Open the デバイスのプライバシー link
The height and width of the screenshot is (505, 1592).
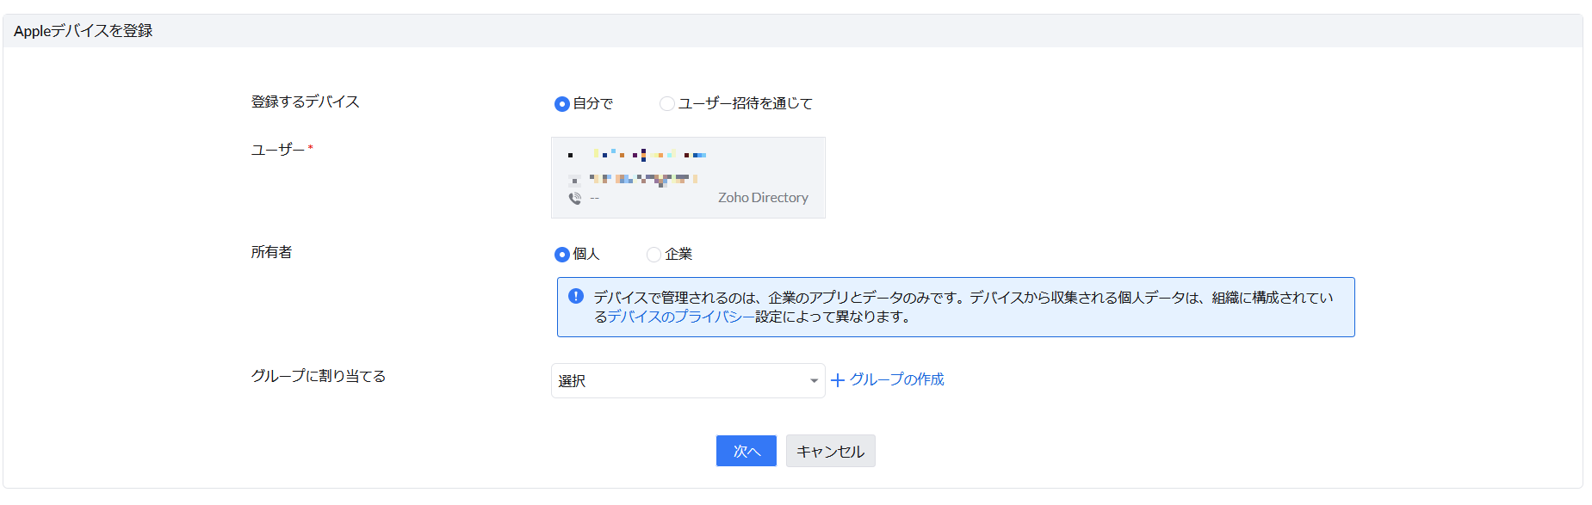tap(680, 317)
